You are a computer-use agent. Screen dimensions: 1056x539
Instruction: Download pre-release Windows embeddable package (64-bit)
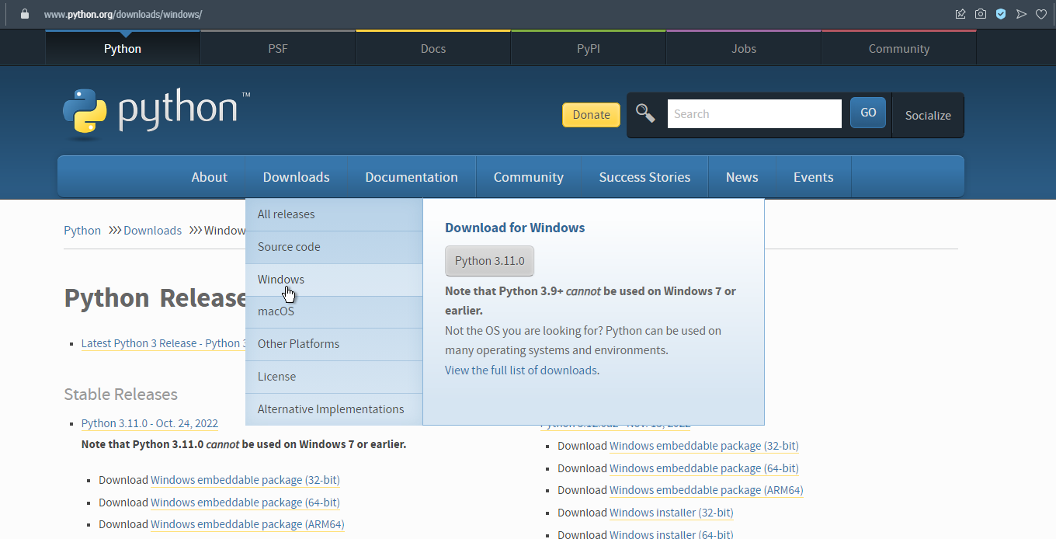pos(704,468)
